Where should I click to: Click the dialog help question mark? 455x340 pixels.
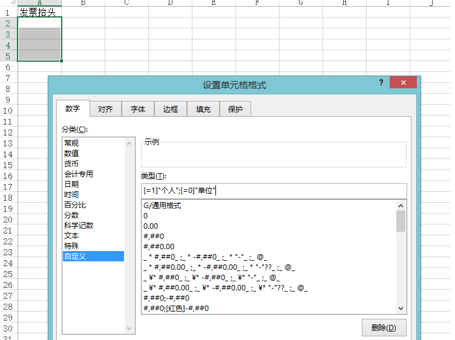[x=381, y=83]
